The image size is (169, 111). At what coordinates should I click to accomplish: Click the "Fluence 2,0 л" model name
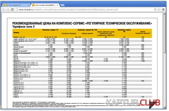coord(18,79)
